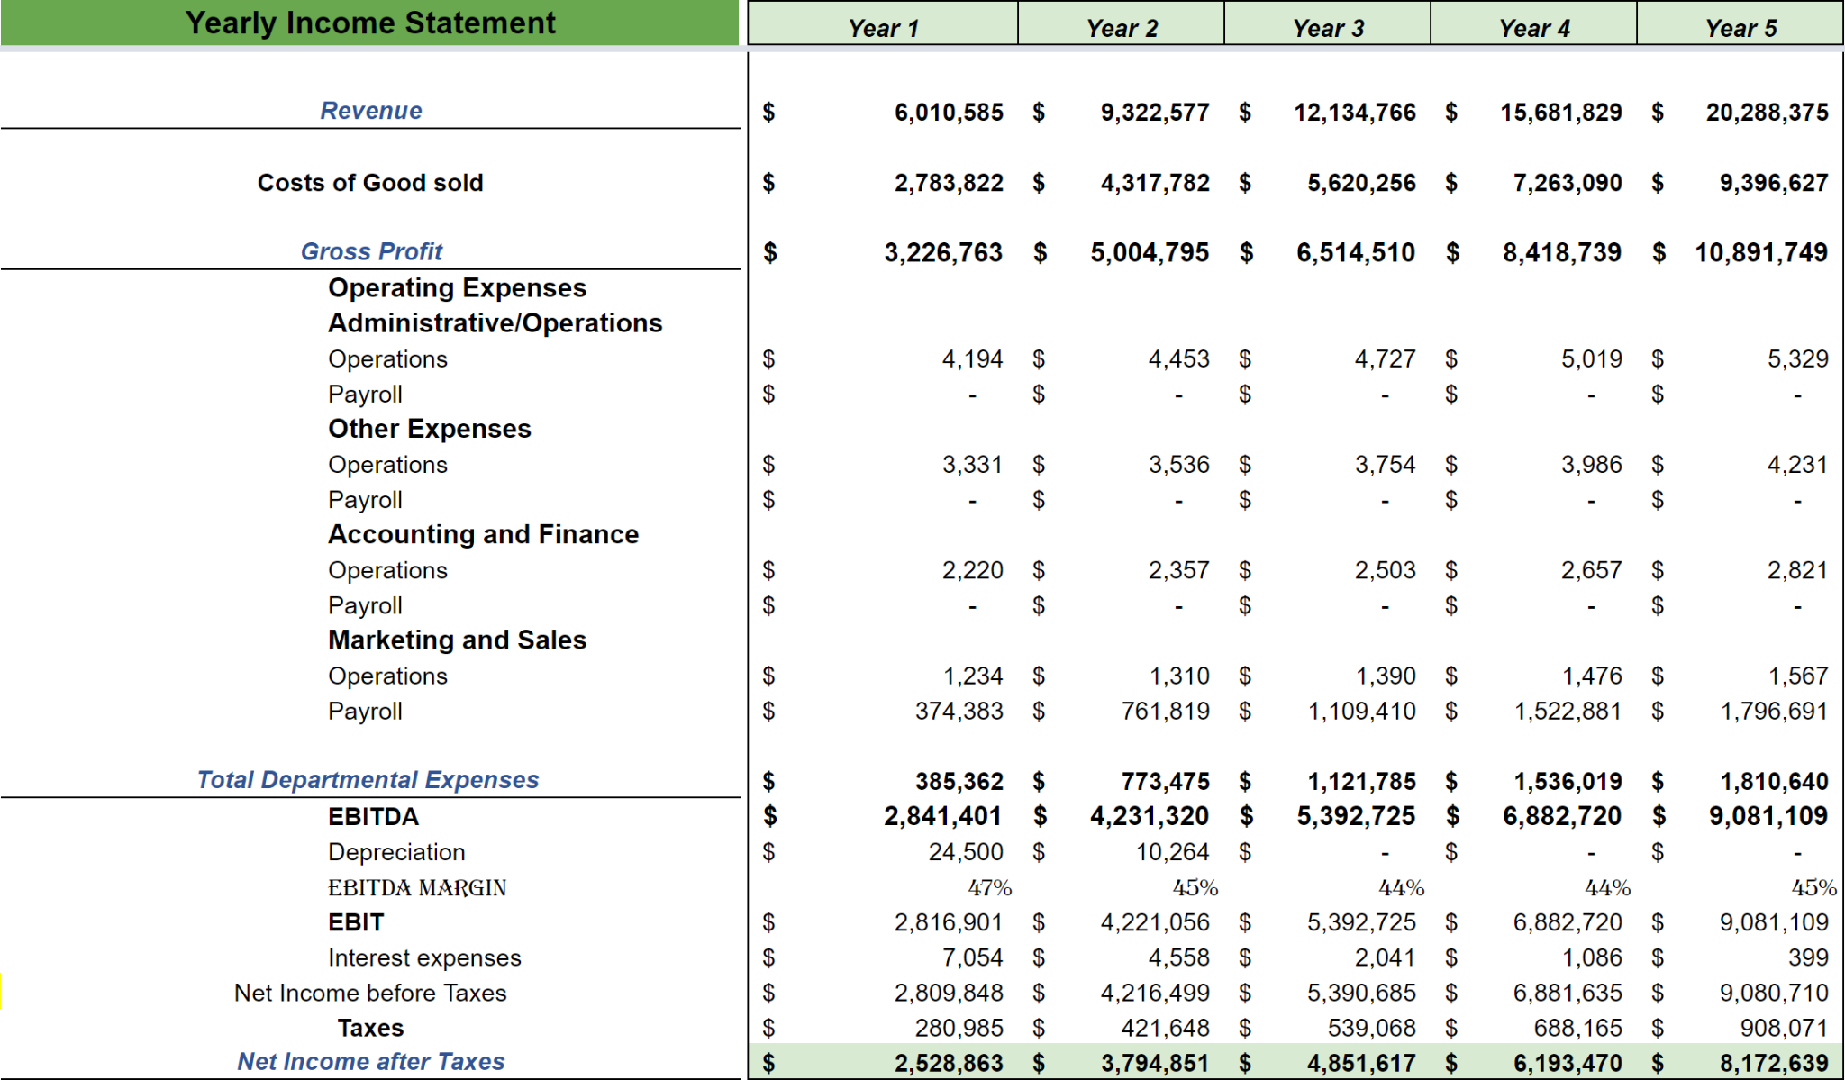Screen dimensions: 1845x1080
Task: Click the Interest expenses label
Action: pyautogui.click(x=424, y=957)
